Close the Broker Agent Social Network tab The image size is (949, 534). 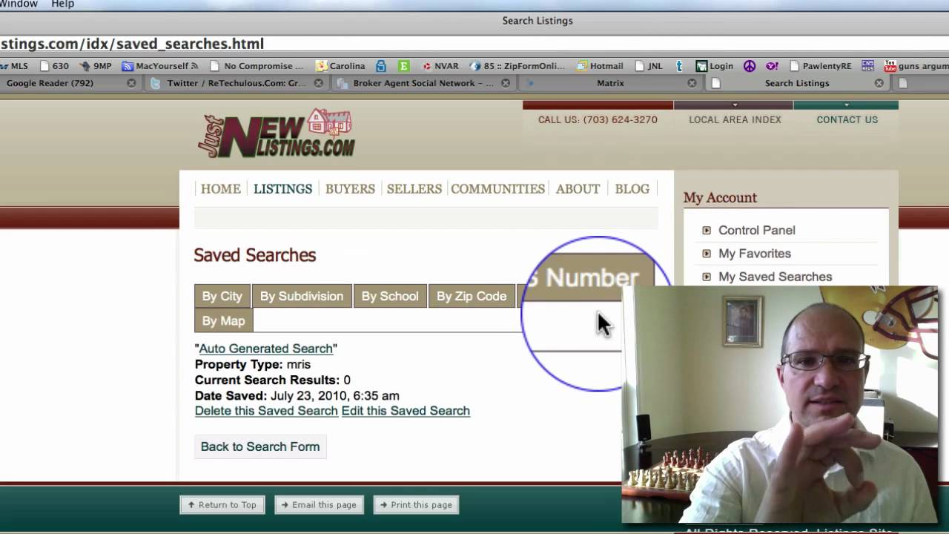click(x=505, y=83)
